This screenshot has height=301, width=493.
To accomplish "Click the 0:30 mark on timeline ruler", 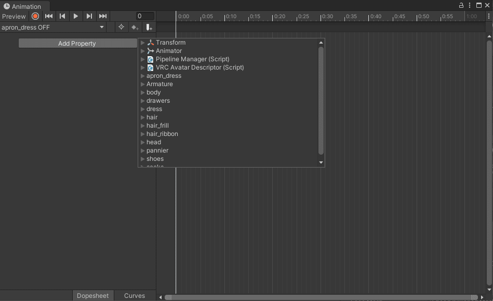I will click(x=327, y=16).
